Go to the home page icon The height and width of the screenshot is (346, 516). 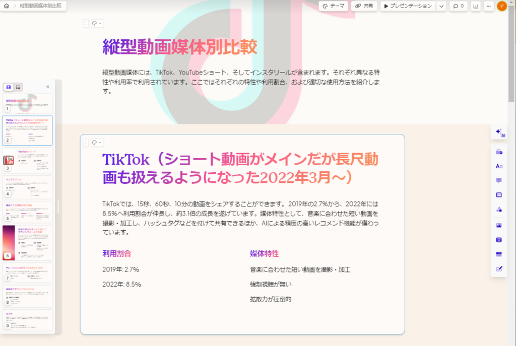(x=7, y=6)
